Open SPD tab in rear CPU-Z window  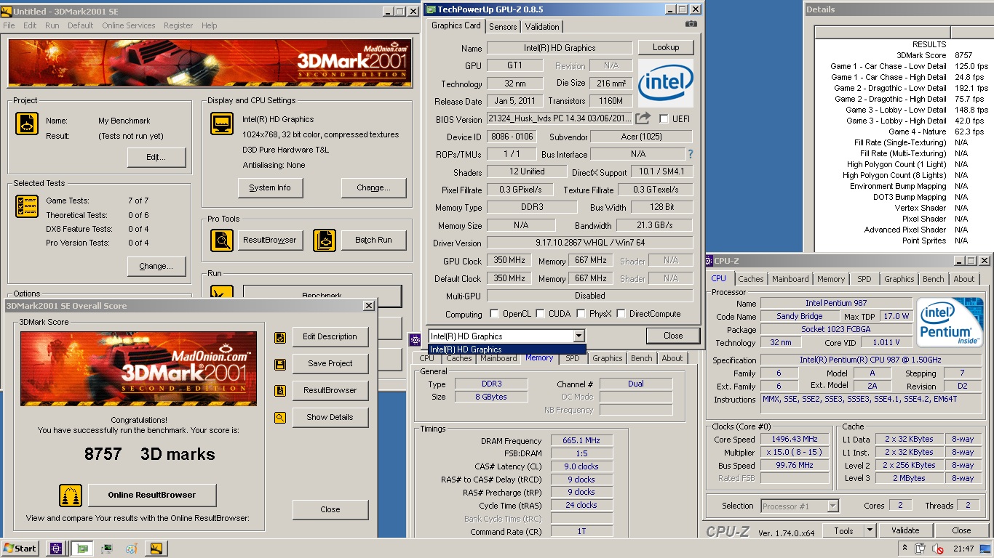573,358
